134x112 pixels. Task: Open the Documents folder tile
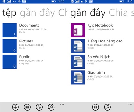pyautogui.click(x=10, y=30)
